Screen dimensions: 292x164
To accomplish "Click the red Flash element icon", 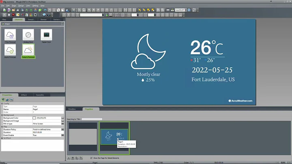I will [x=13, y=15].
